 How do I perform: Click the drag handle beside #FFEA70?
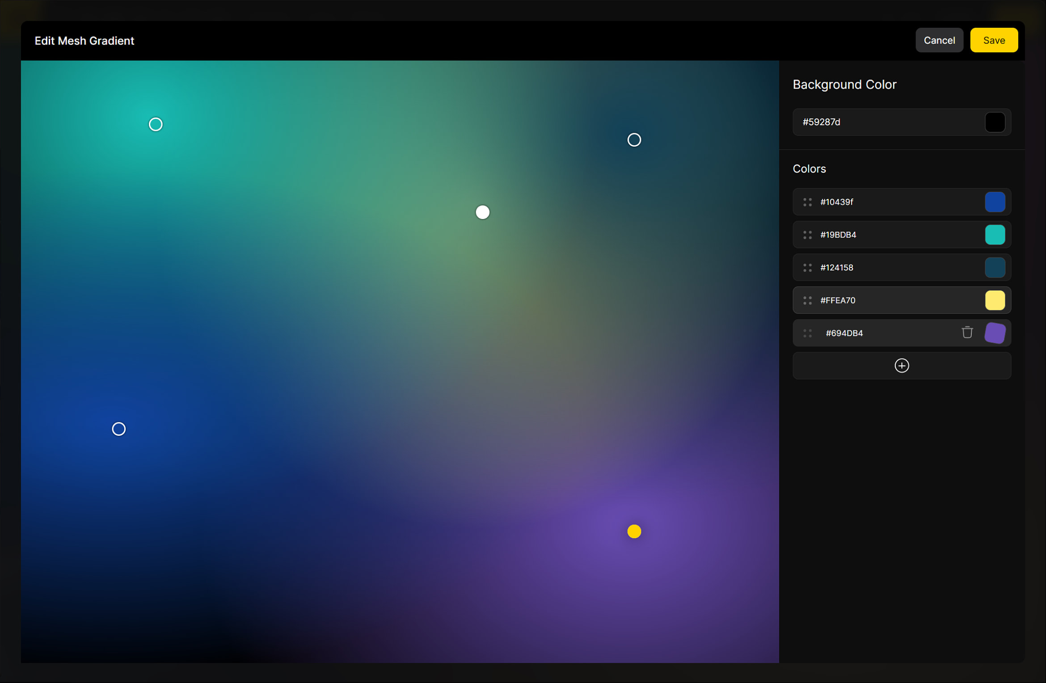[x=807, y=300]
